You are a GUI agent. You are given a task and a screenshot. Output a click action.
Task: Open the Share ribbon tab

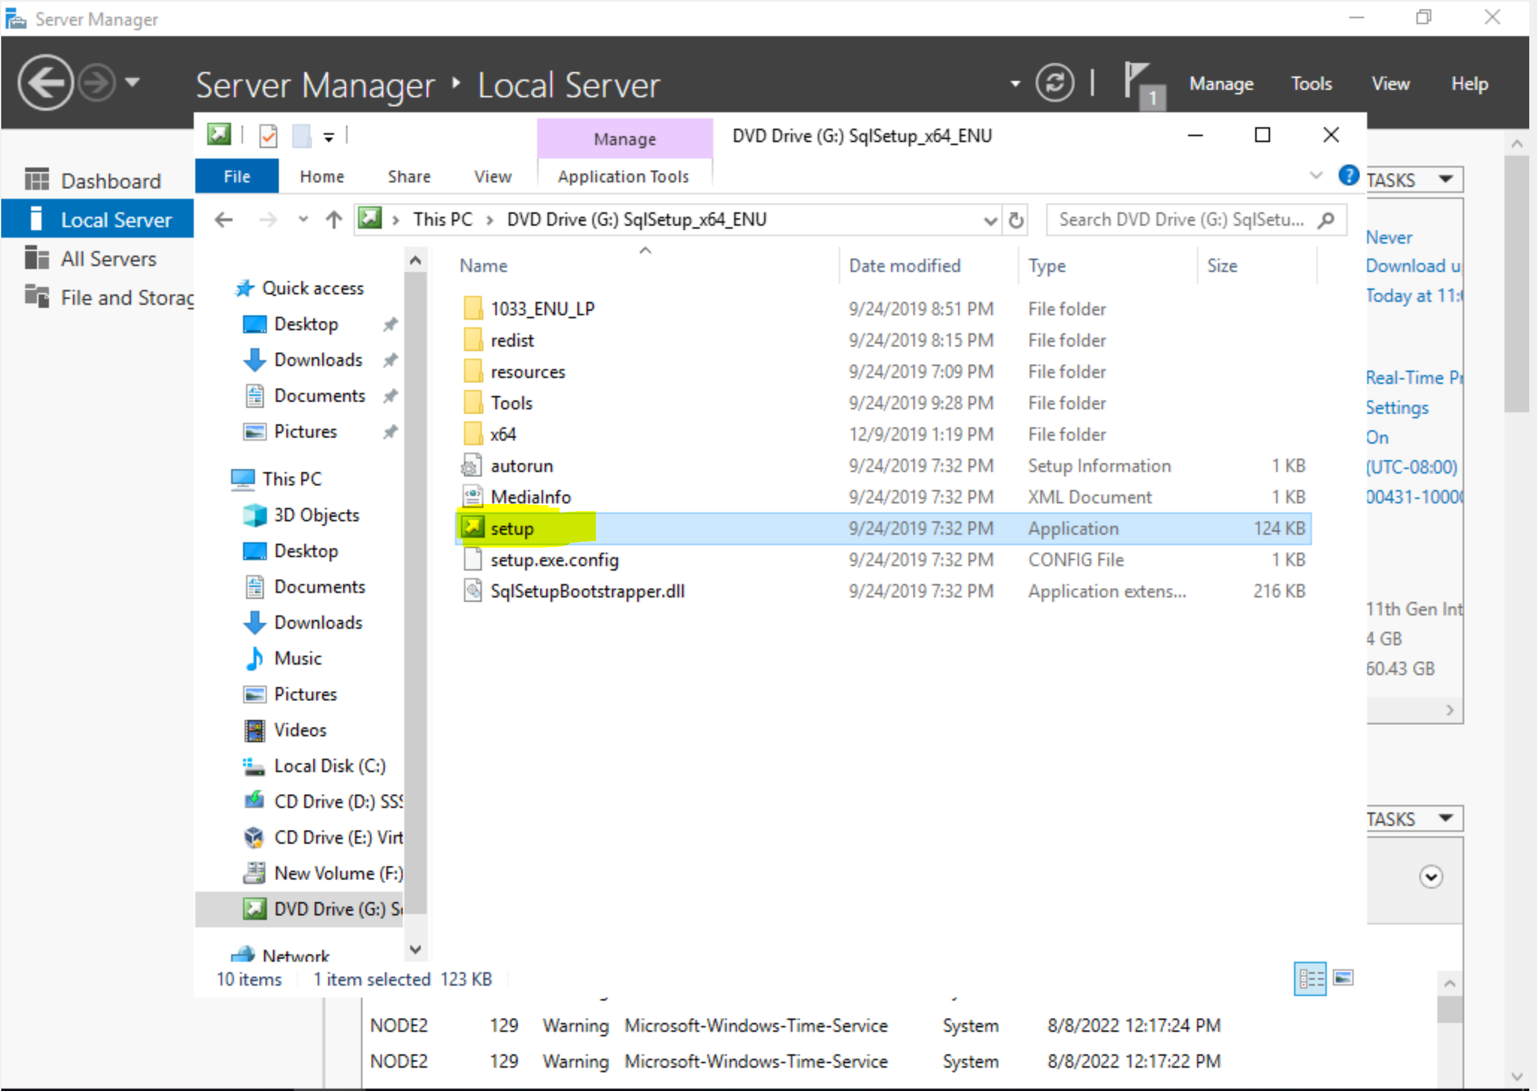pos(409,176)
